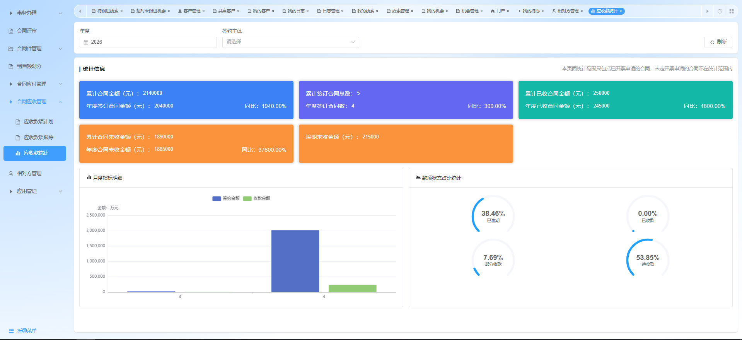The image size is (742, 340).
Task: Open the 签约主体 dropdown
Action: (290, 42)
